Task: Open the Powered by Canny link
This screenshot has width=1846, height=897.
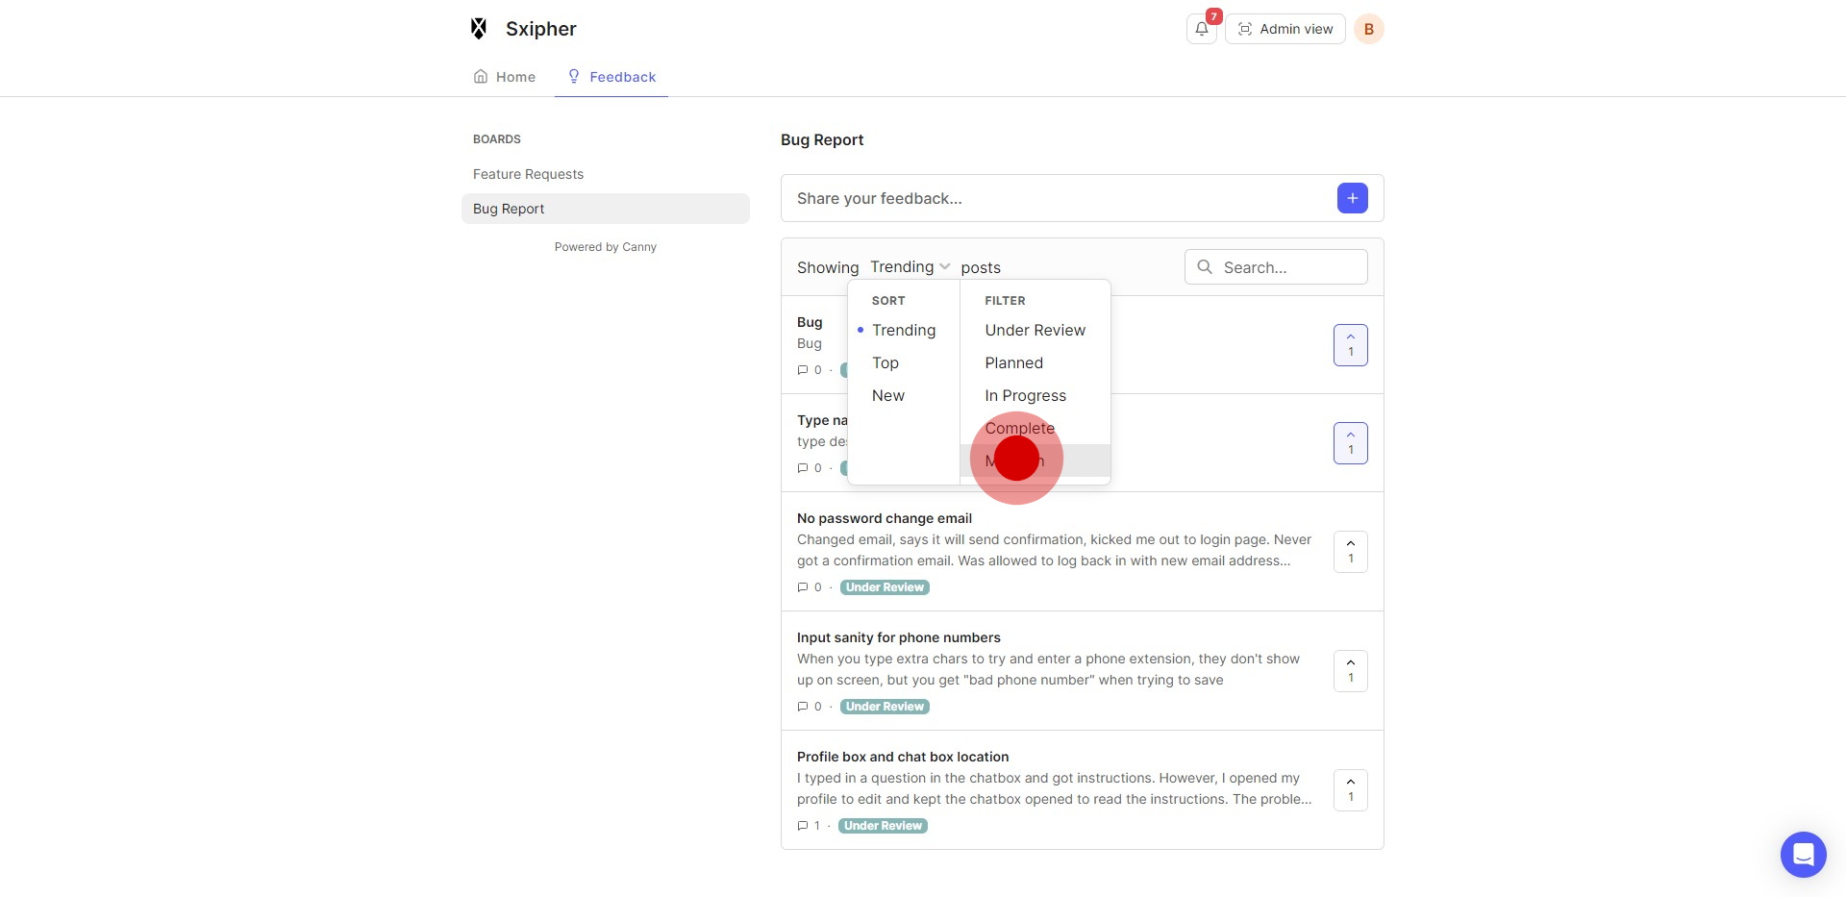Action: tap(605, 247)
